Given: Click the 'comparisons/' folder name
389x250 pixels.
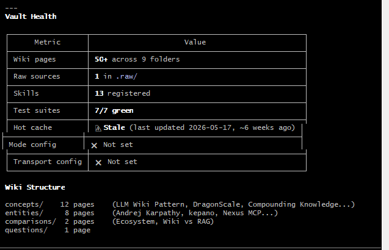Looking at the screenshot, I should pyautogui.click(x=31, y=221).
